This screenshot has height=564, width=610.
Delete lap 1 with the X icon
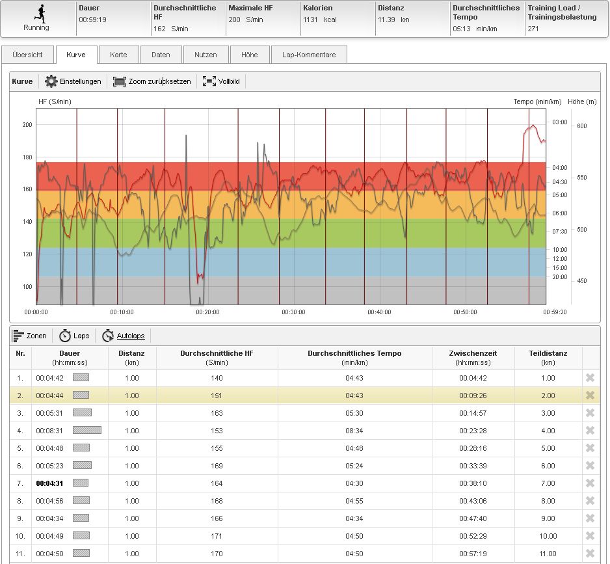point(590,378)
